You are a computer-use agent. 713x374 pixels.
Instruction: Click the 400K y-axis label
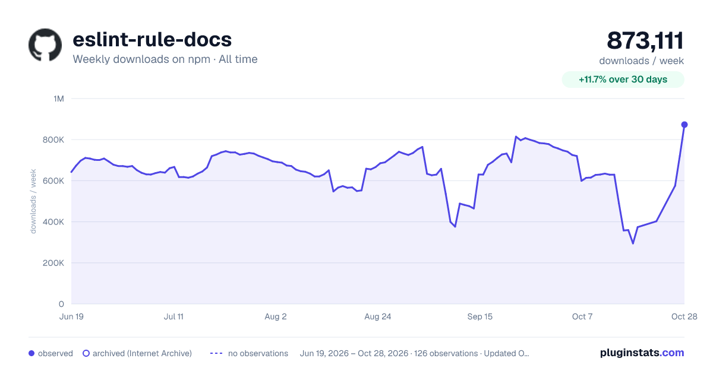54,222
